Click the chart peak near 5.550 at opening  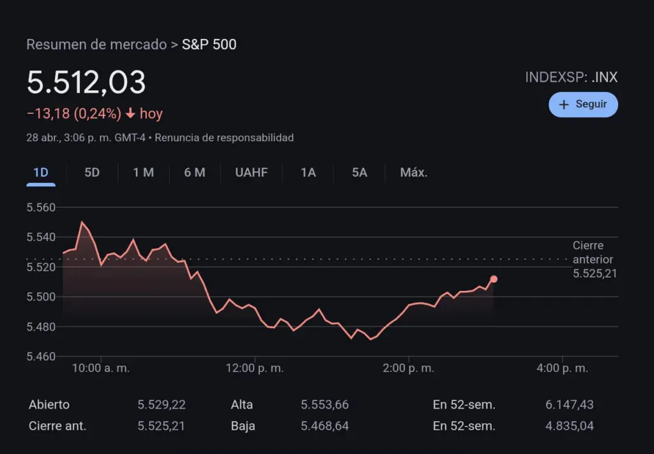[82, 222]
